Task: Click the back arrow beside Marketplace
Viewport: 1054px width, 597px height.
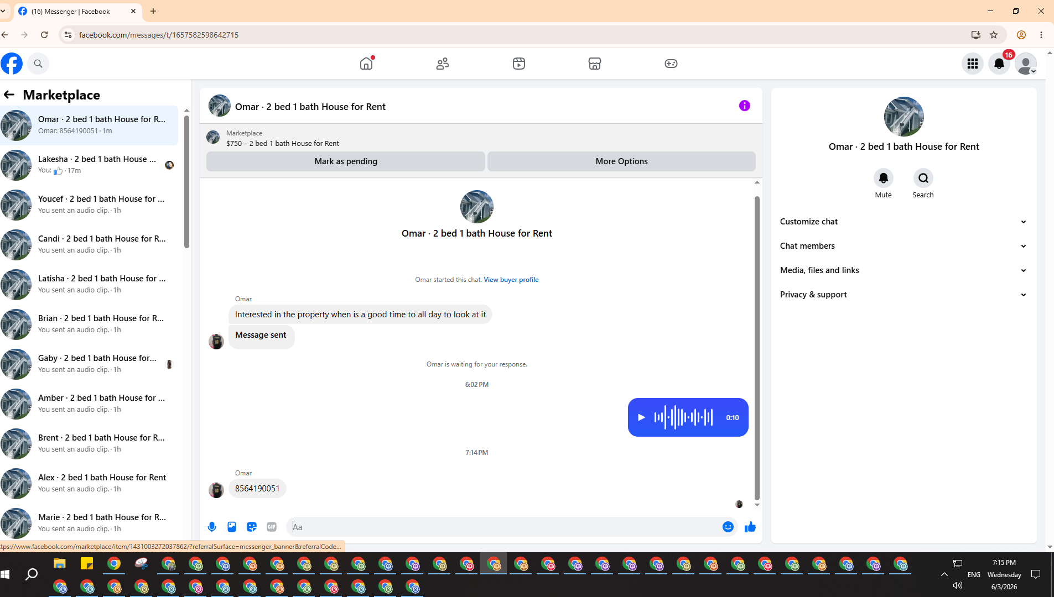Action: point(9,95)
